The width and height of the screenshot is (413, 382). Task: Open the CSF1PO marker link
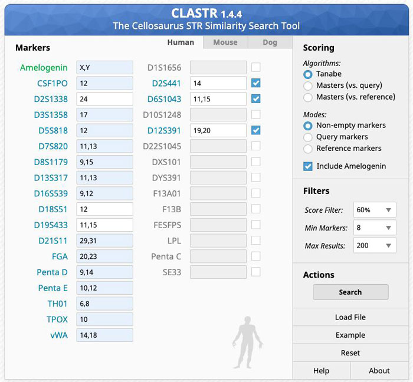(x=53, y=83)
